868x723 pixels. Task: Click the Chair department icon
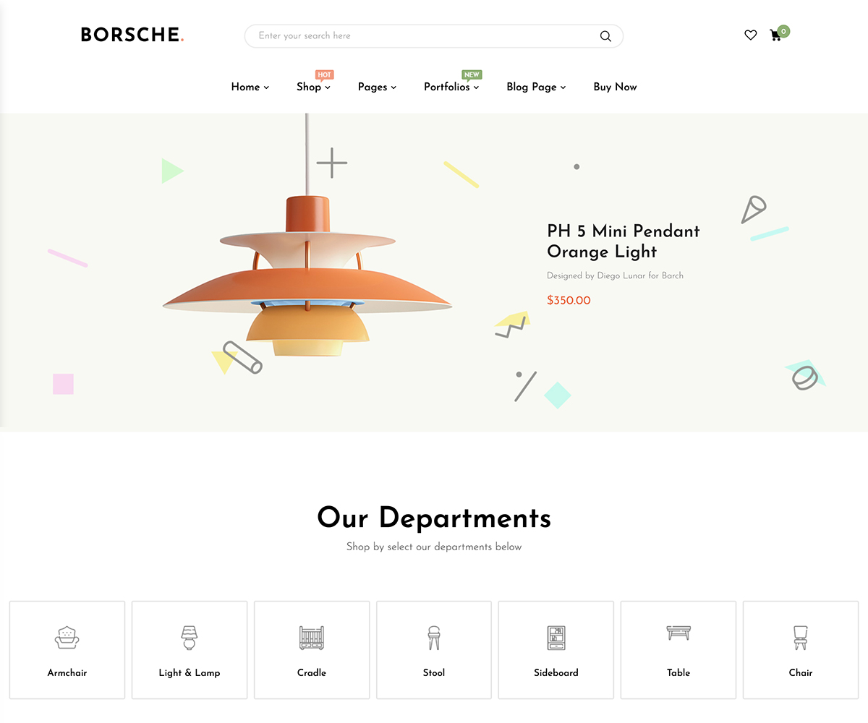tap(801, 637)
